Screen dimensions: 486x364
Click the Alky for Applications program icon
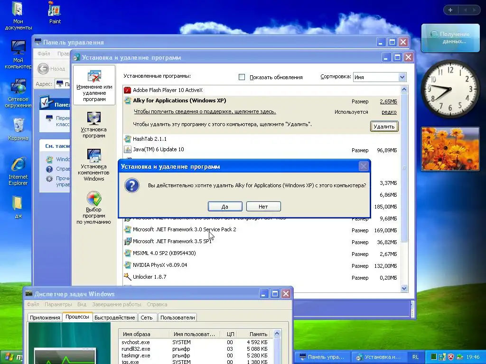click(x=127, y=100)
